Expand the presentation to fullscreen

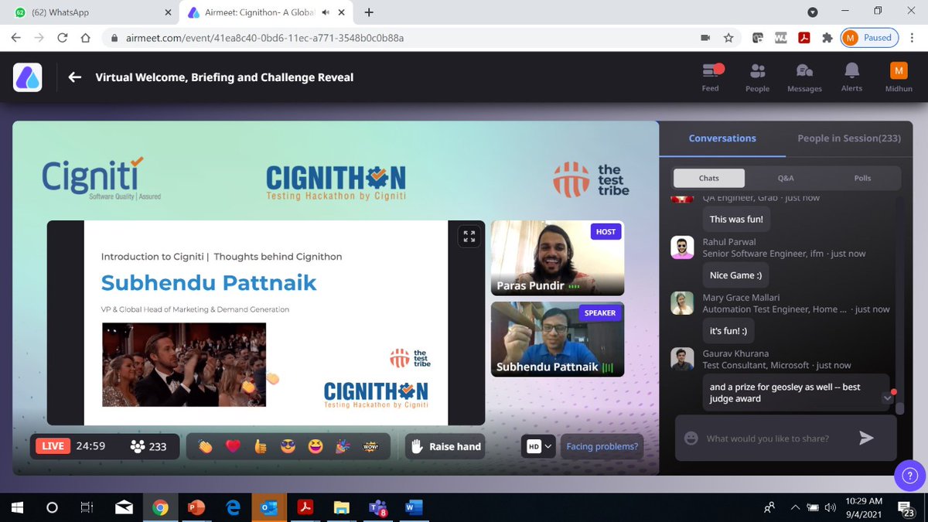pyautogui.click(x=469, y=237)
